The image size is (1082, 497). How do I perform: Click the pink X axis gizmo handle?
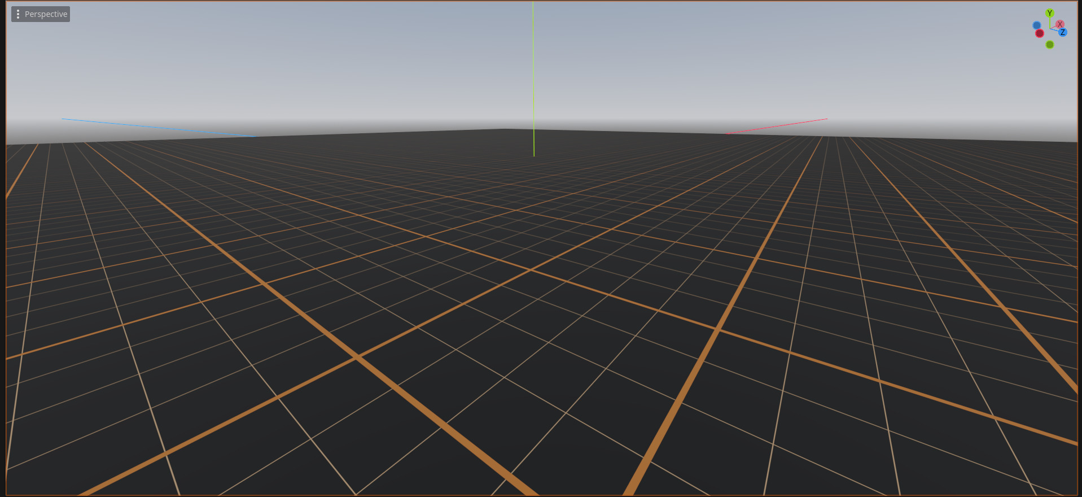pos(1060,24)
